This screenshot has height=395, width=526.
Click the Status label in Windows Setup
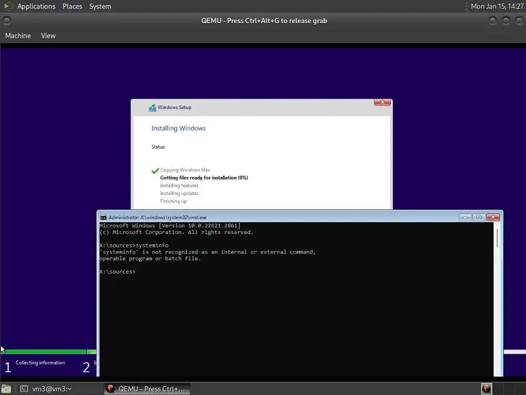(158, 147)
